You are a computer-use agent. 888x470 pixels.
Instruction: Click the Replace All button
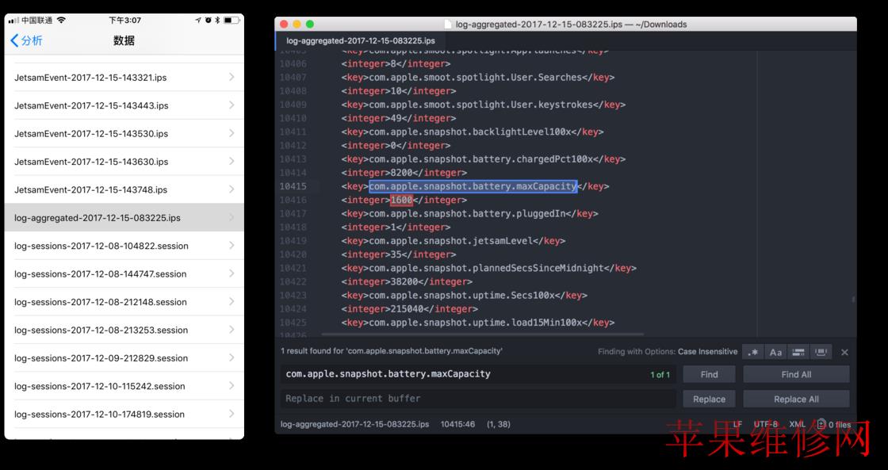point(796,399)
